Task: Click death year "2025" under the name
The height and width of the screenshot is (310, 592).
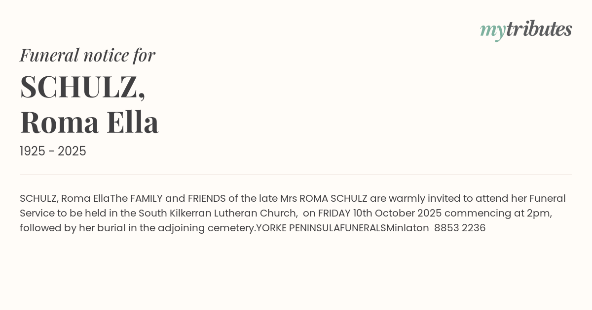Action: [x=72, y=152]
